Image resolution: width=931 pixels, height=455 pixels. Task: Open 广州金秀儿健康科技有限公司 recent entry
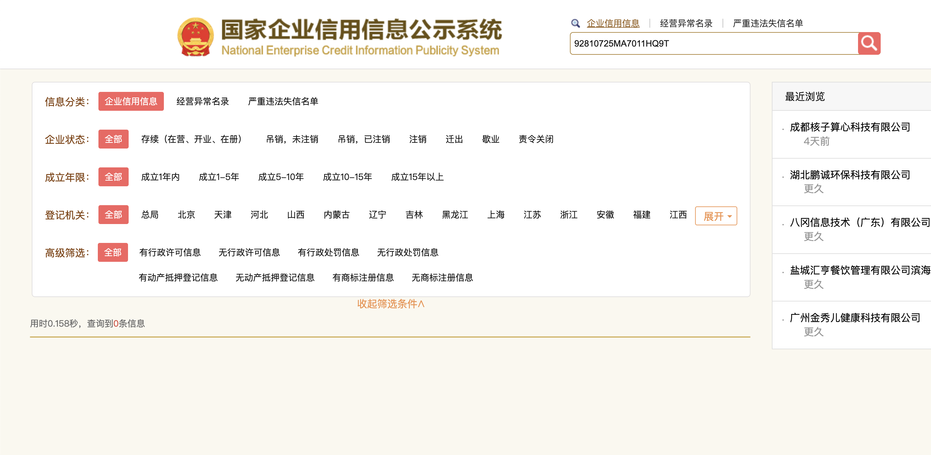tap(854, 318)
